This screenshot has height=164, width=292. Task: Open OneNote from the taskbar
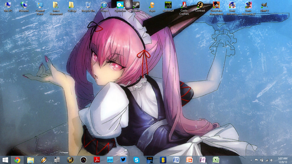click(203, 160)
